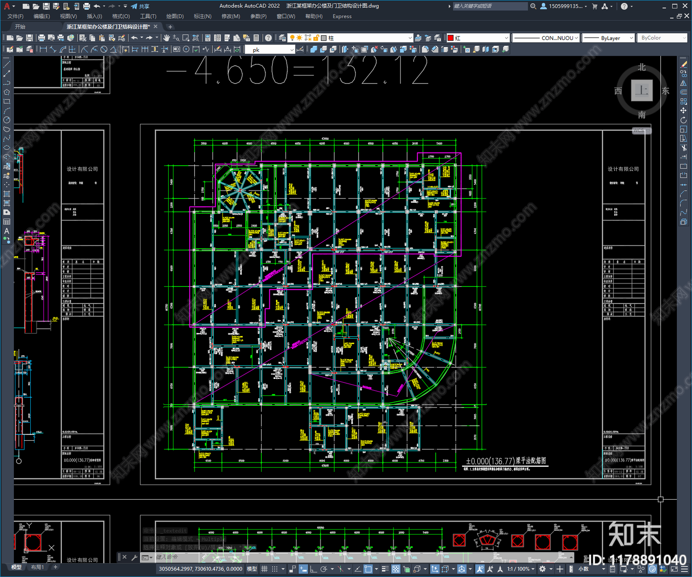Image resolution: width=692 pixels, height=577 pixels.
Task: Expand the user account 1505999135 dropdown
Action: pos(564,6)
